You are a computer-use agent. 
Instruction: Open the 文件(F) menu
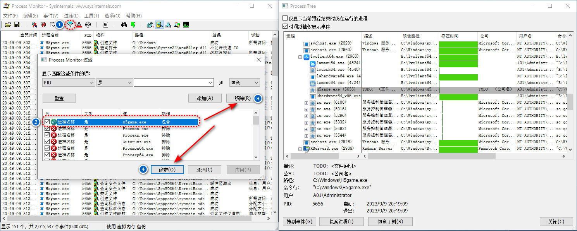point(10,16)
